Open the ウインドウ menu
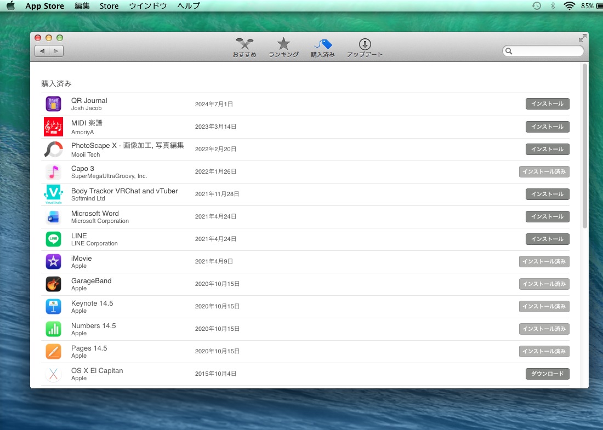 coord(147,6)
